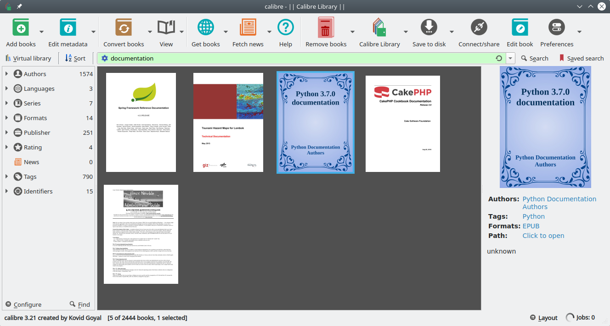Click the Add books icon
The image size is (610, 326).
point(21,28)
